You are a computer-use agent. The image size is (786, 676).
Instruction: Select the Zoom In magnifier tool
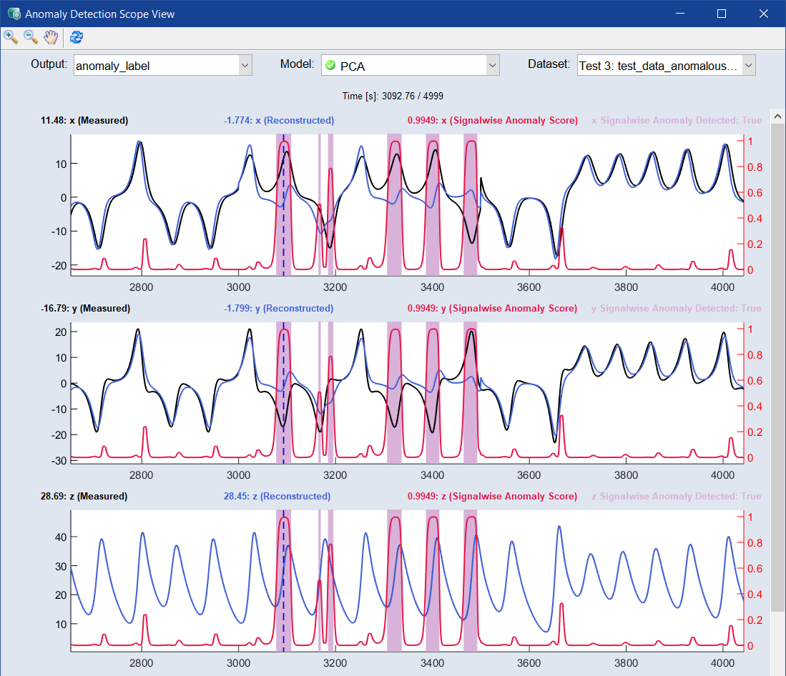pyautogui.click(x=11, y=37)
